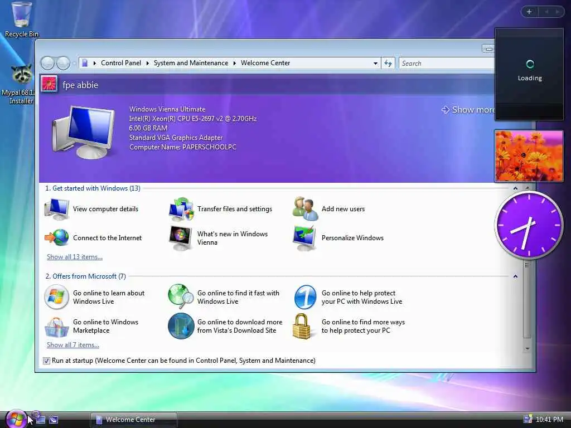Click the Windows Vienna Ultimate text
571x428 pixels.
167,109
